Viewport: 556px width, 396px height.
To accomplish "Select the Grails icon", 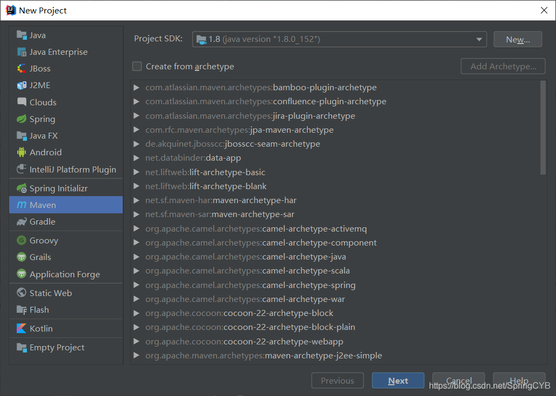I will [x=22, y=257].
